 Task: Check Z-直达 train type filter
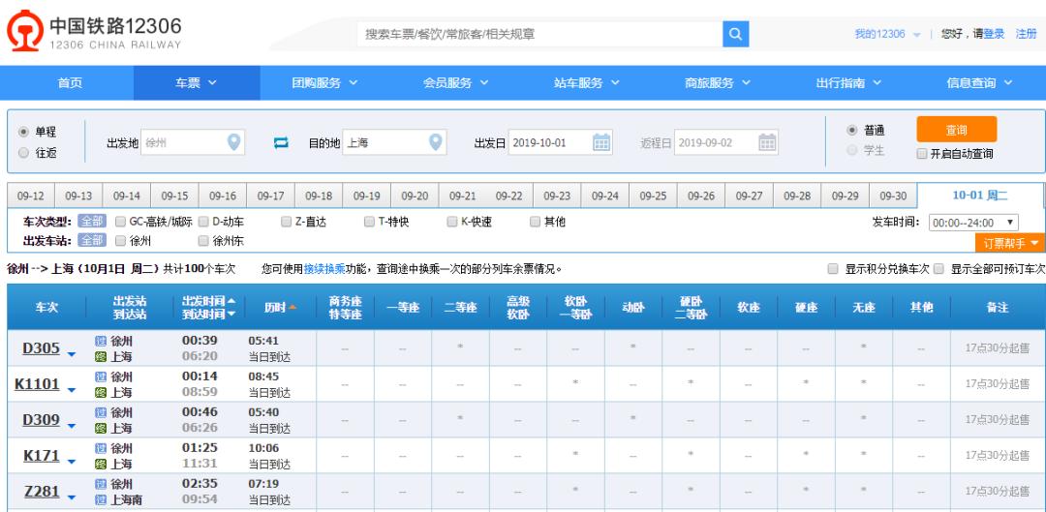click(x=286, y=222)
